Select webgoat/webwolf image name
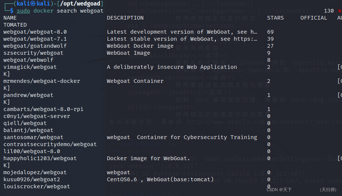Viewport: 342px width, 196px height. [x=28, y=60]
